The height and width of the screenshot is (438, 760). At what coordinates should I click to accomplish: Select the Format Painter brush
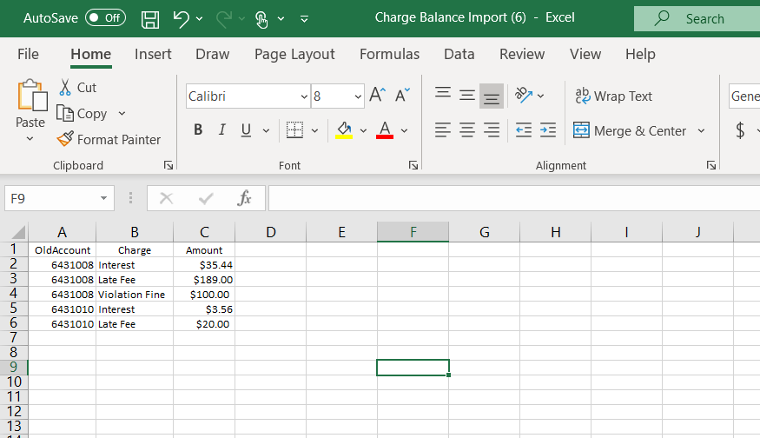click(x=65, y=139)
